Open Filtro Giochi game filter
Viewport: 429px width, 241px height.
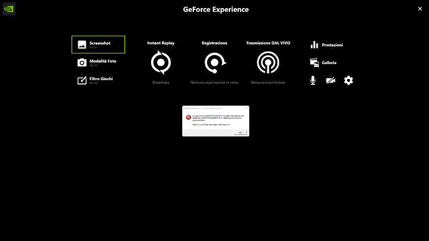point(95,80)
